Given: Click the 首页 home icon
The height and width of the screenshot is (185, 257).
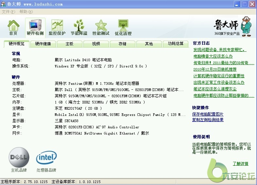Looking at the screenshot, I should [13, 28].
